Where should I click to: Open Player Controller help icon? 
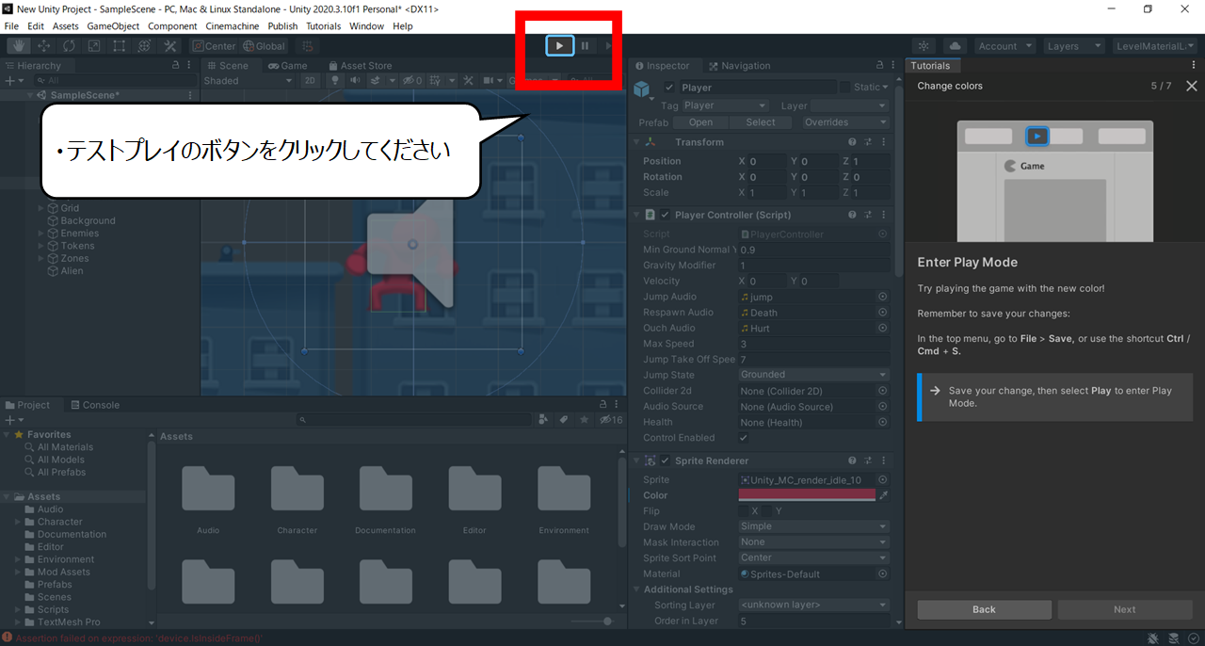(851, 215)
